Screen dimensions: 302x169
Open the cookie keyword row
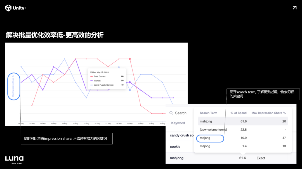(175, 146)
